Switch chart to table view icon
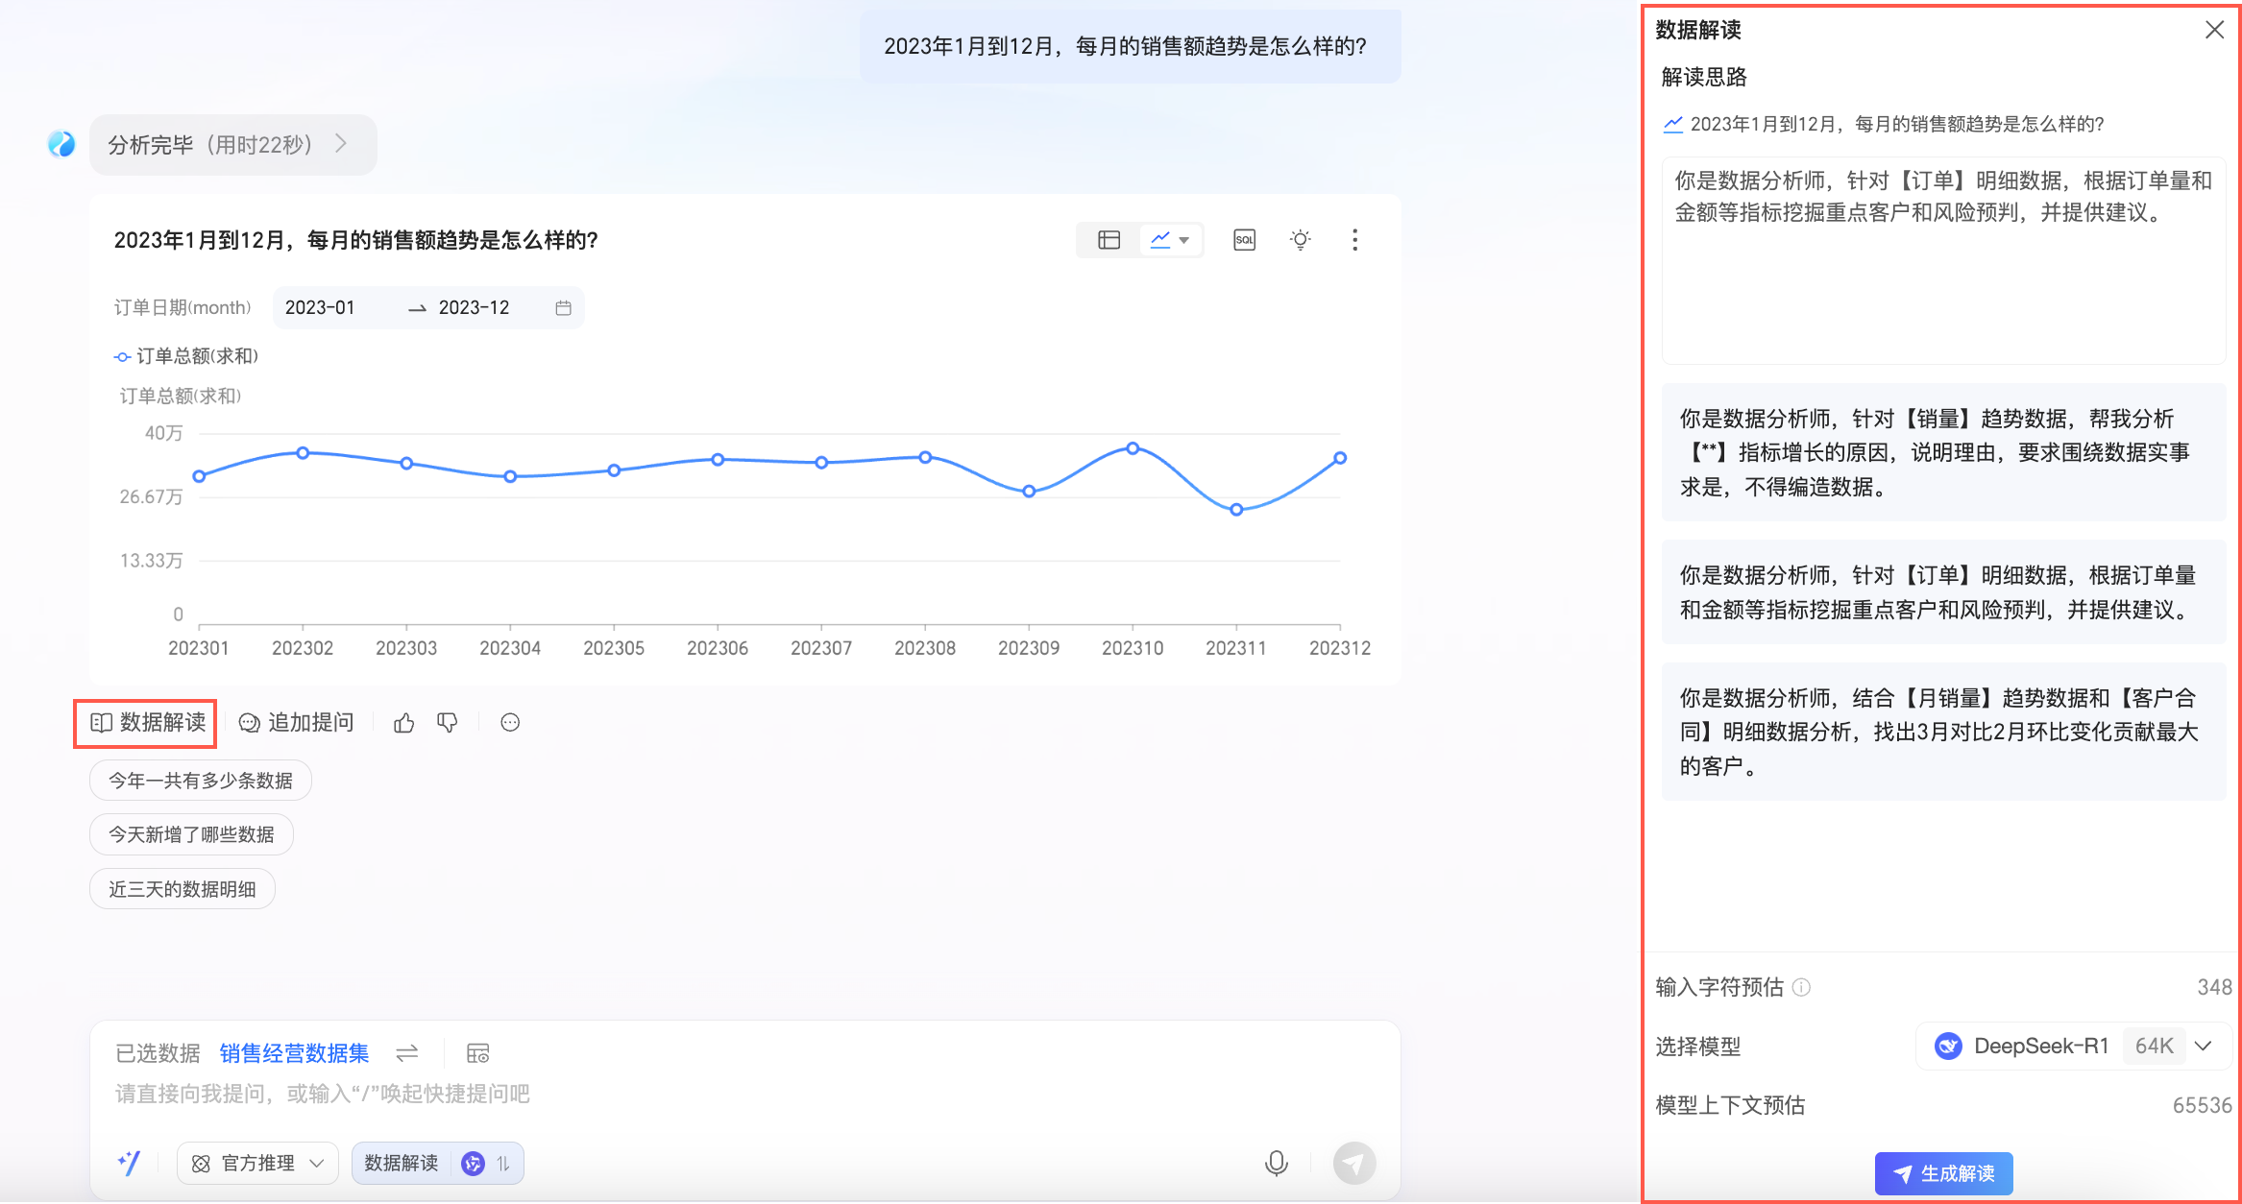The image size is (2242, 1204). click(x=1109, y=240)
